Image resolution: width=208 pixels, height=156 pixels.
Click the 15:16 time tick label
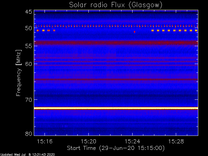(x=45, y=141)
